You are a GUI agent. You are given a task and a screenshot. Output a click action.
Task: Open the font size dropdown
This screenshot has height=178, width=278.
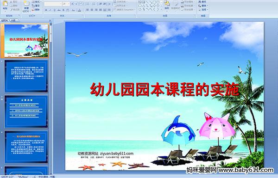coord(69,4)
